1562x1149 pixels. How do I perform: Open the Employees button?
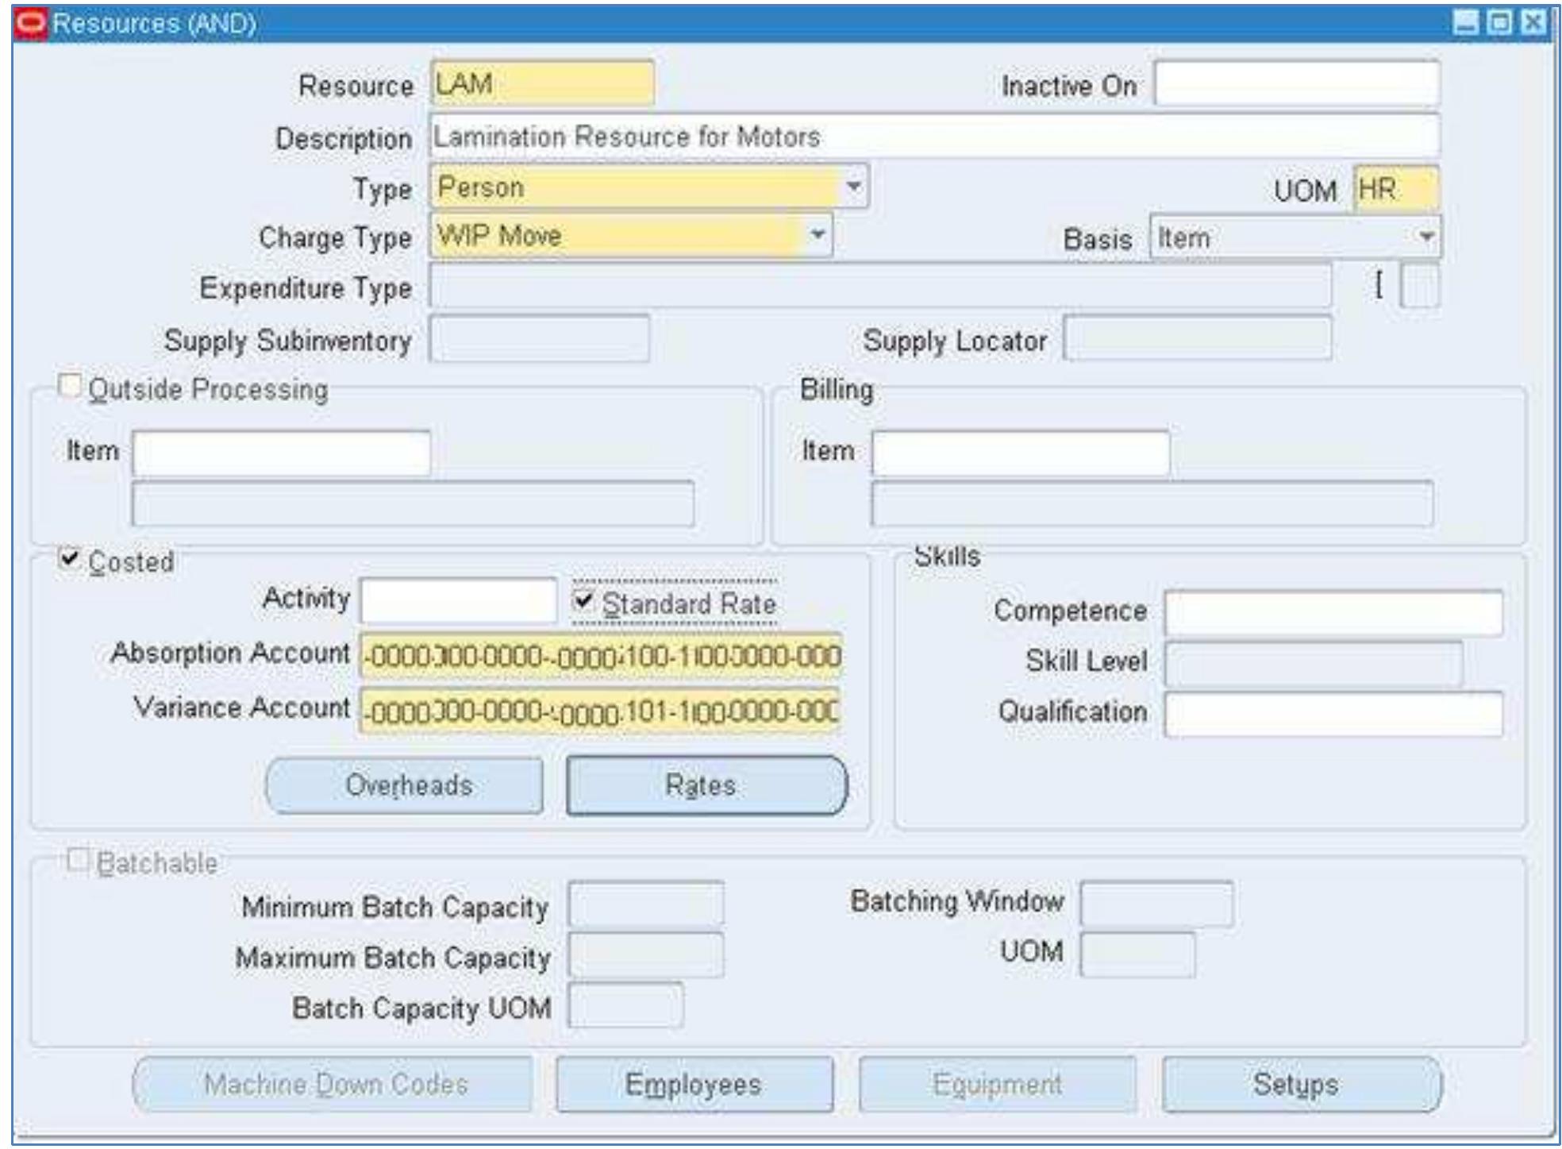[x=694, y=1084]
